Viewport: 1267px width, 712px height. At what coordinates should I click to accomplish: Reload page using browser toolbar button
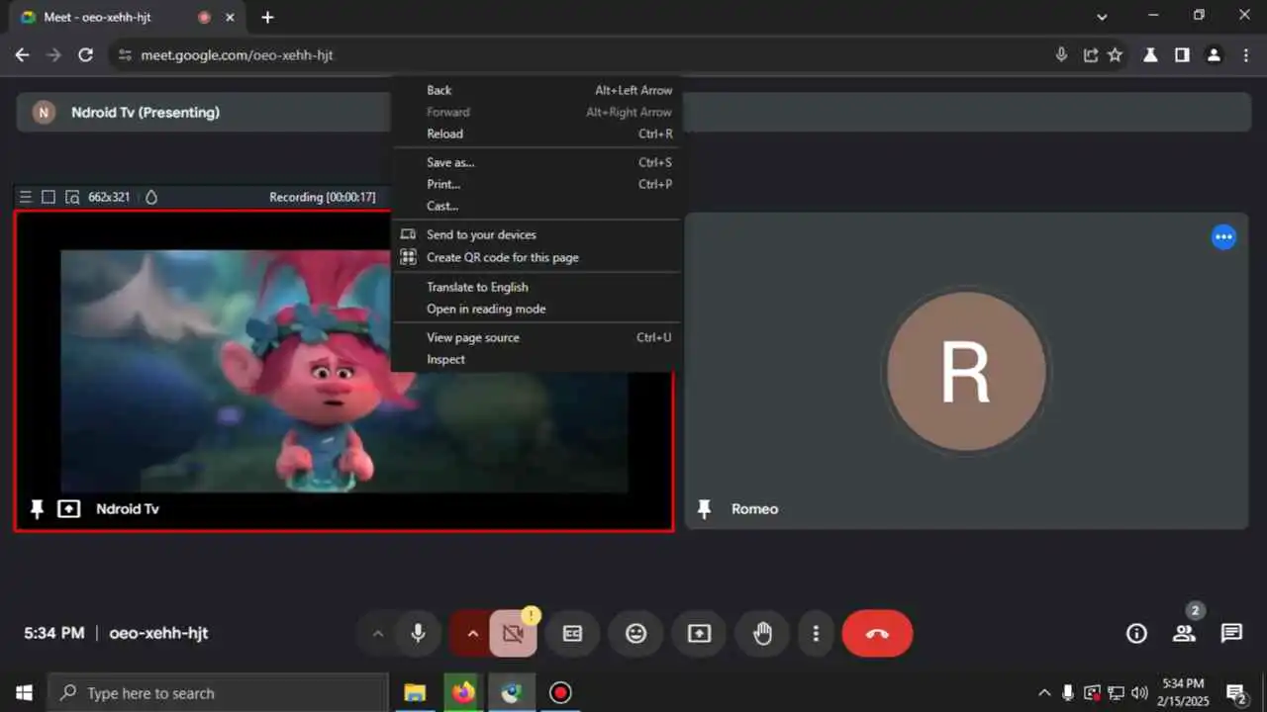[x=86, y=55]
